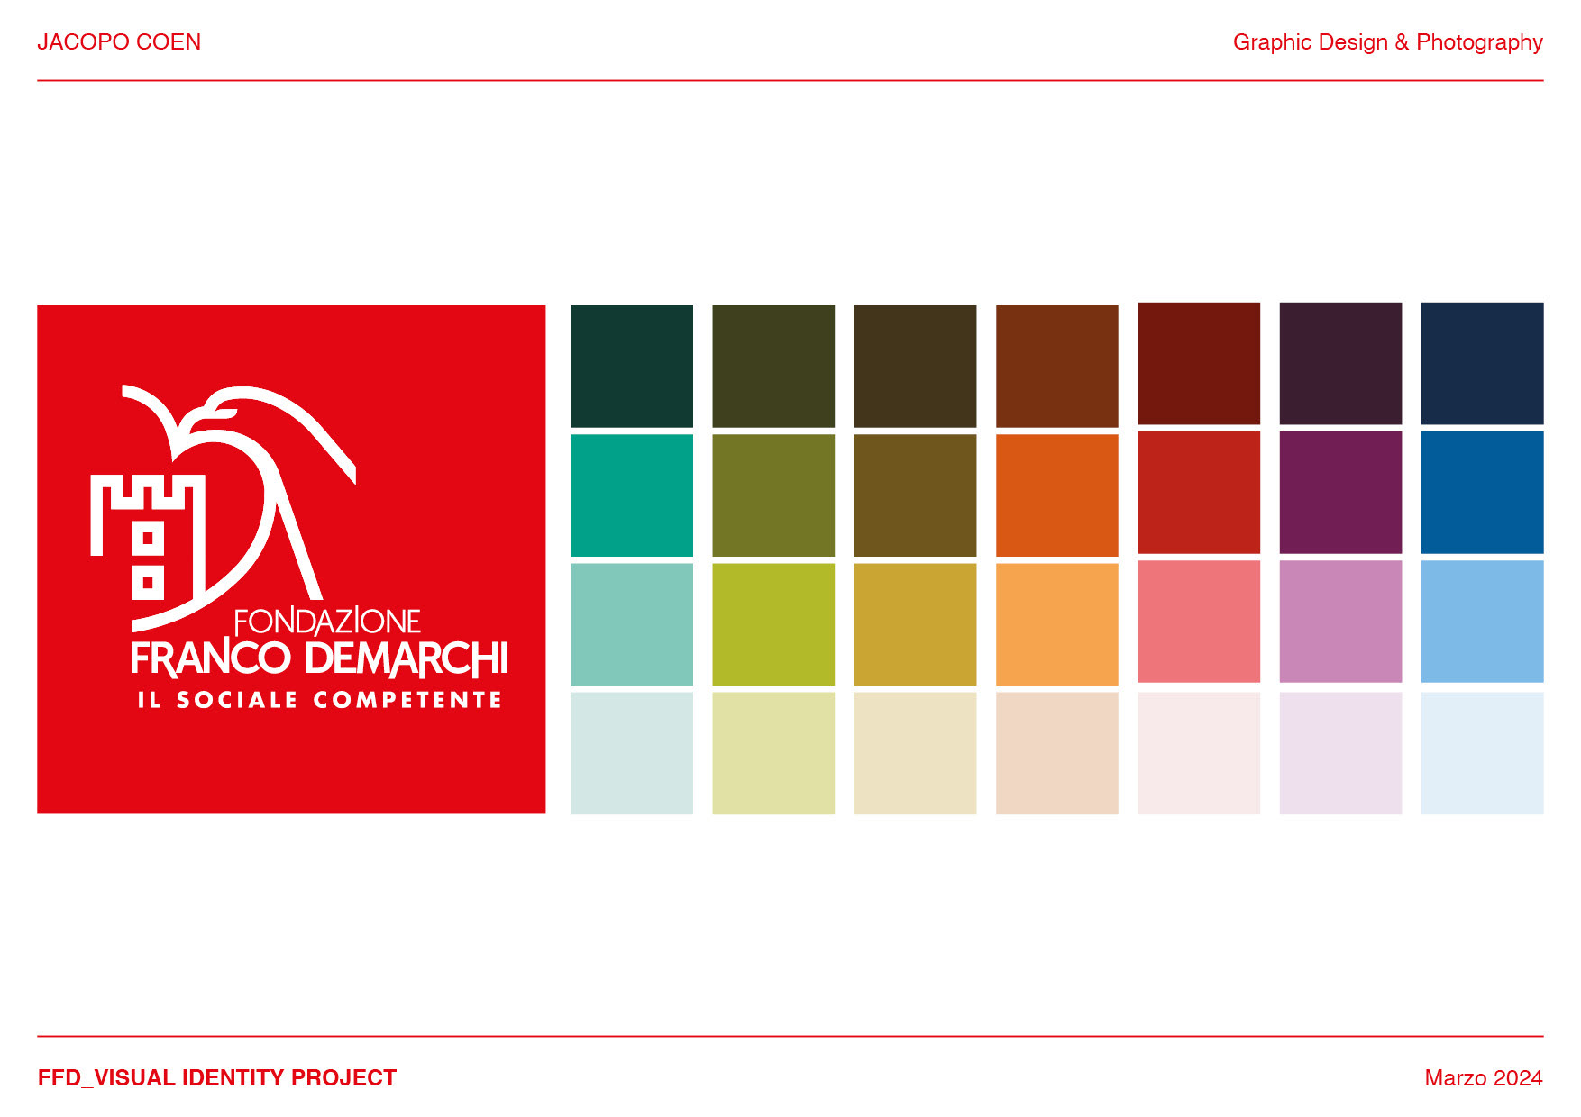
Task: Select the dark navy blue swatch
Action: (1483, 363)
